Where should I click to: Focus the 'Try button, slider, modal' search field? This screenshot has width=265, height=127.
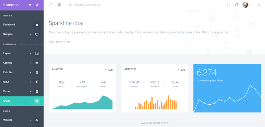click(87, 5)
